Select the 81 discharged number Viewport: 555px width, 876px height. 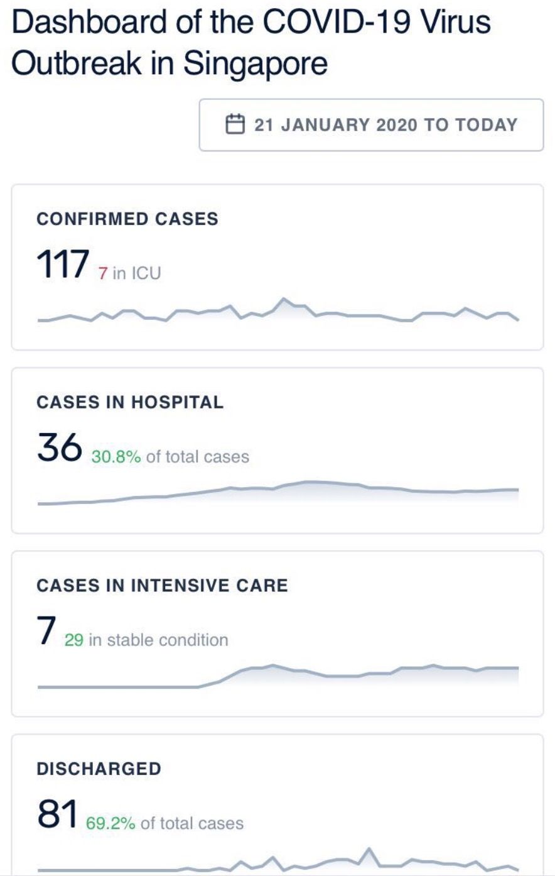[57, 814]
